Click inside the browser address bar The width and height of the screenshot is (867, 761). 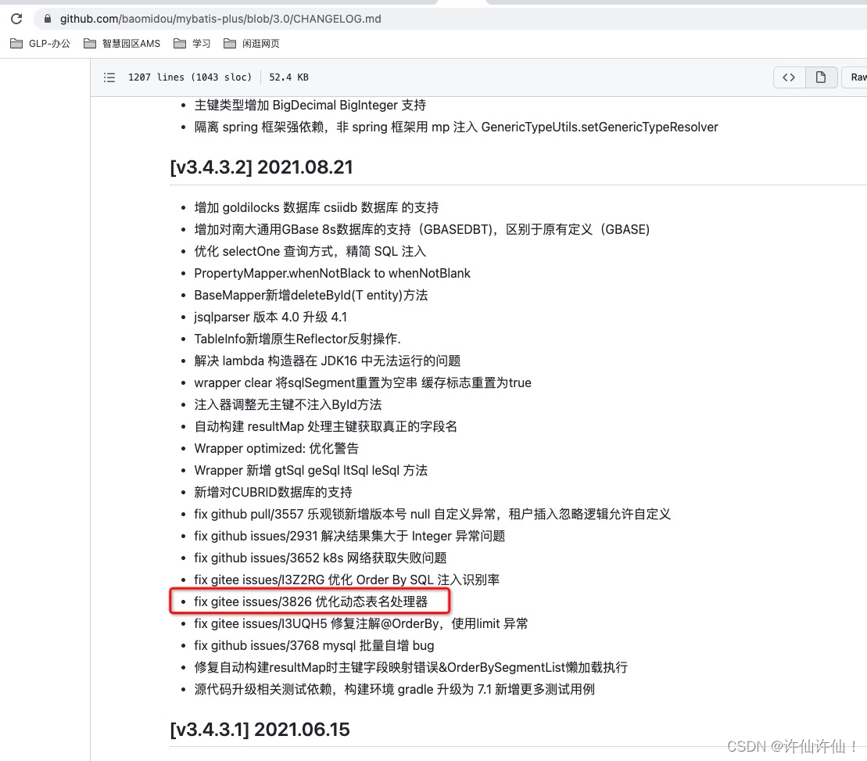(x=235, y=18)
